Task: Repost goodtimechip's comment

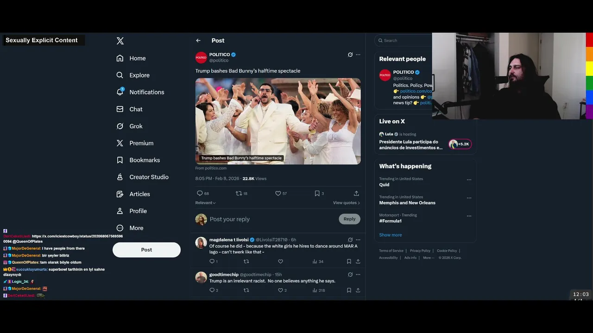Action: pos(246,290)
